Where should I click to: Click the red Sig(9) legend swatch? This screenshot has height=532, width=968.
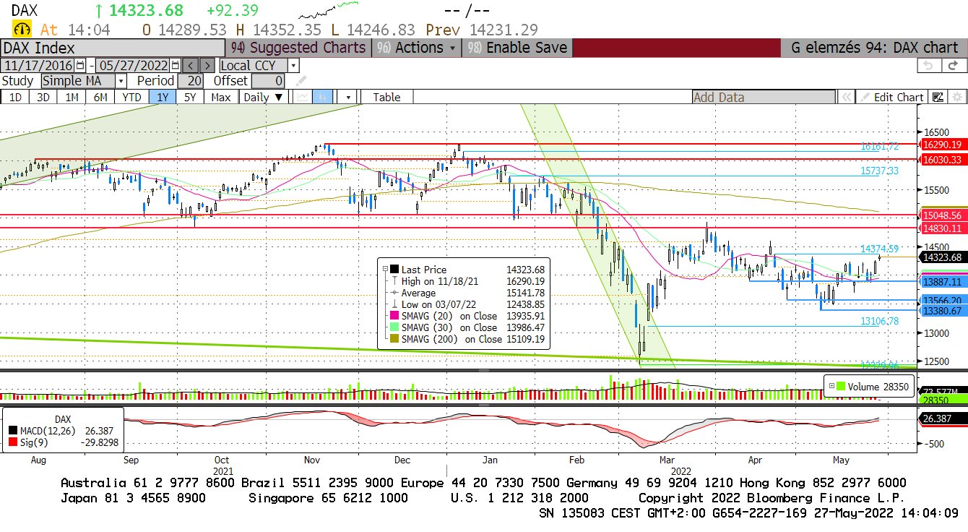pos(12,442)
